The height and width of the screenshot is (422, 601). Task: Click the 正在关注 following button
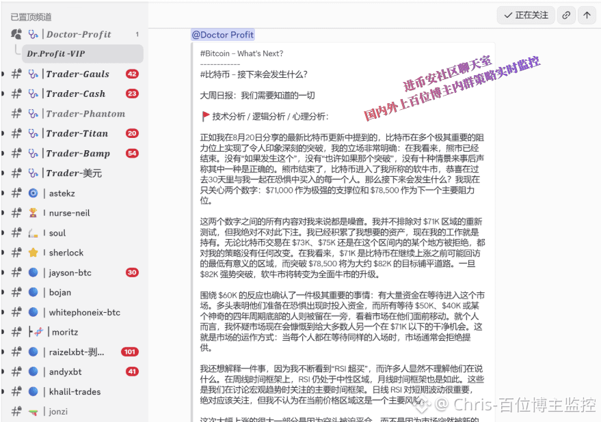[x=526, y=15]
